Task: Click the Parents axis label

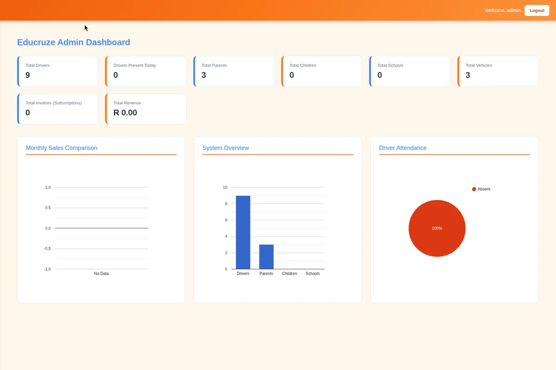Action: point(266,273)
